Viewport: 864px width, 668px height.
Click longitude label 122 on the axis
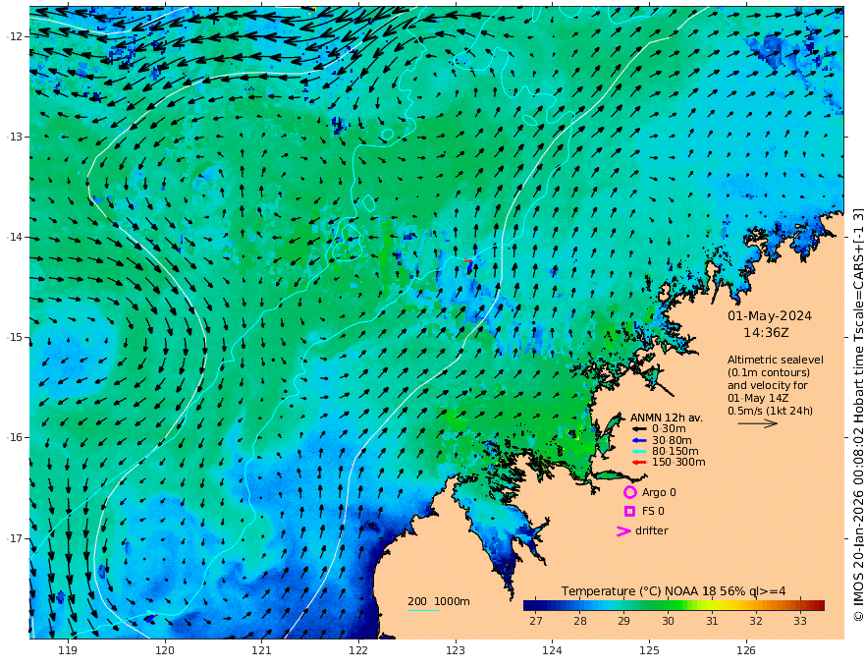[x=358, y=651]
